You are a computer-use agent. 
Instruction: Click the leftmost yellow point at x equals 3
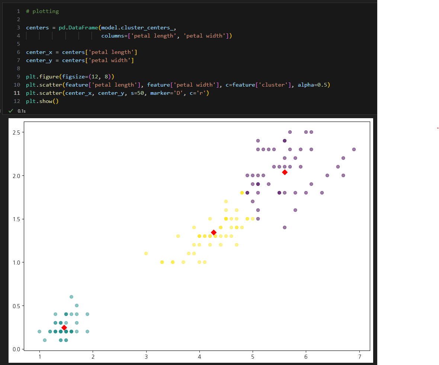[146, 253]
